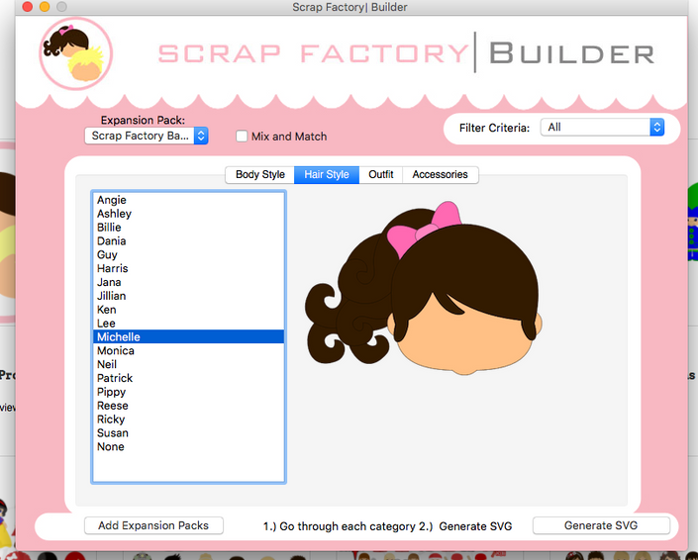Select Ricky in the hair list
698x560 pixels.
click(x=188, y=419)
